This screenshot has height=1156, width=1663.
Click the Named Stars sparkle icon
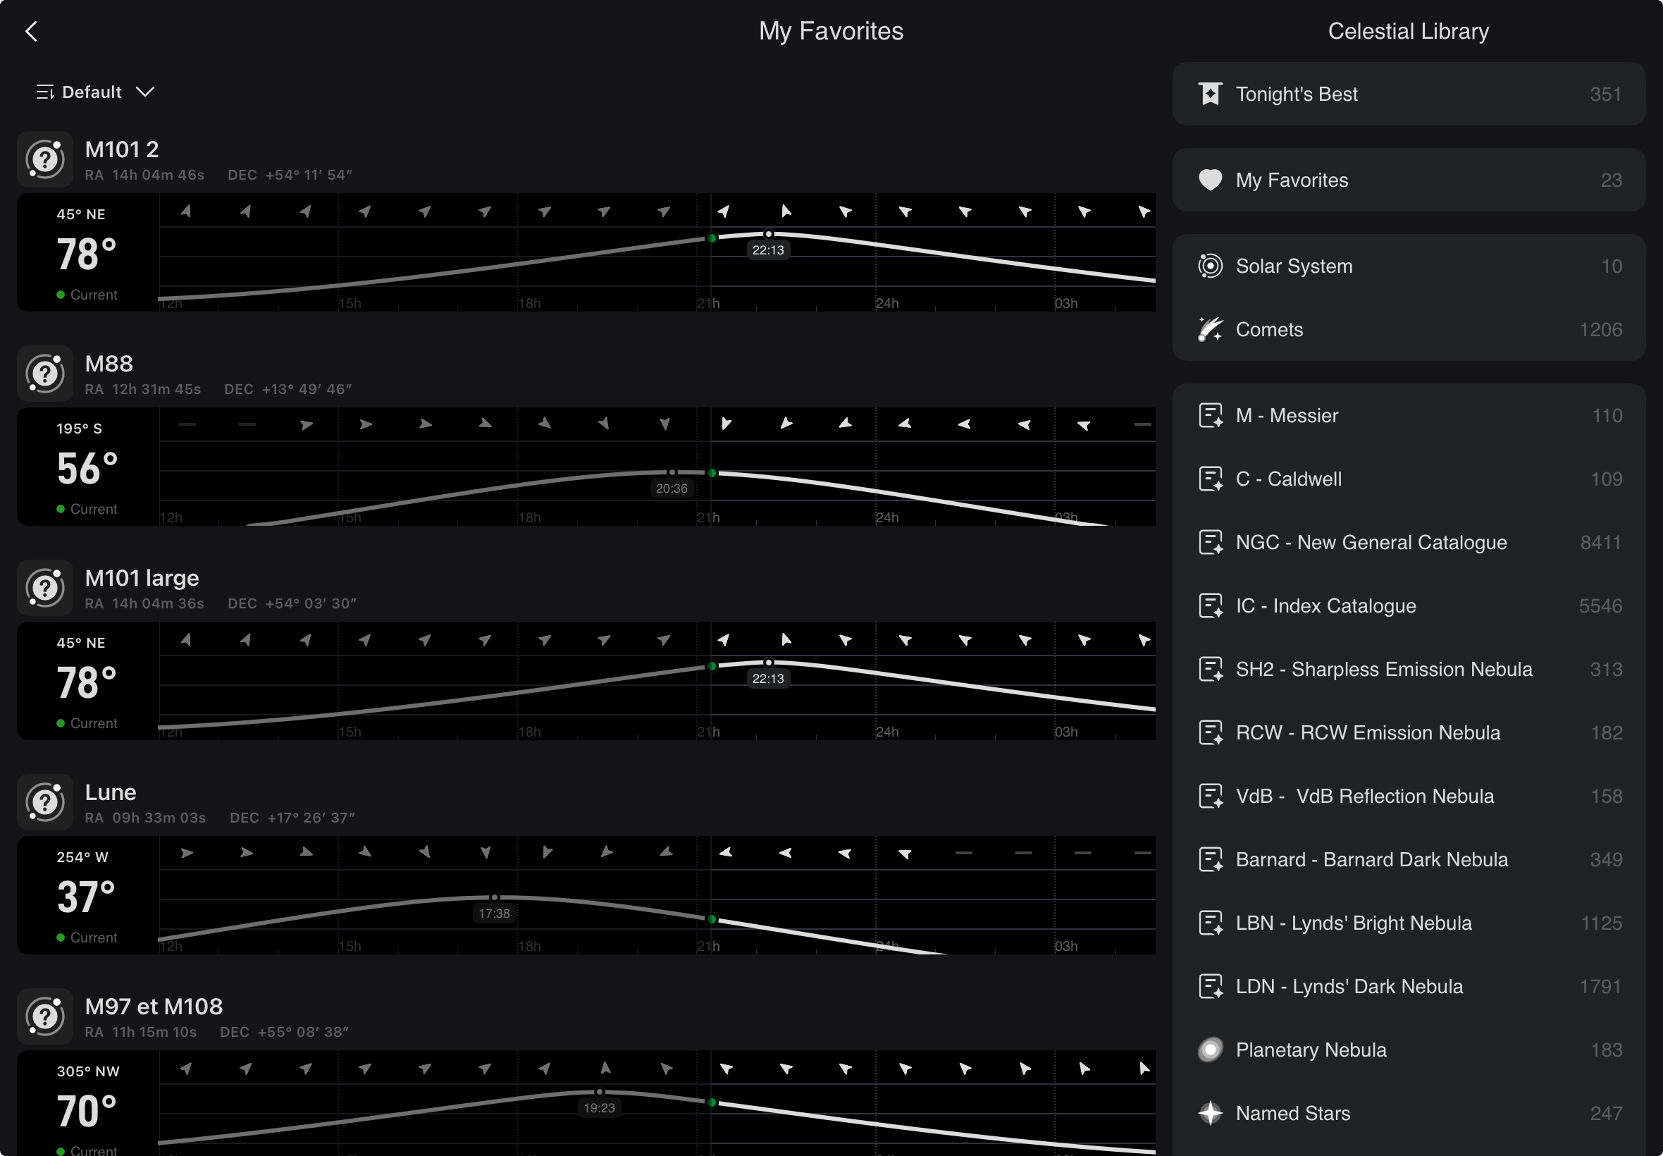pyautogui.click(x=1210, y=1113)
